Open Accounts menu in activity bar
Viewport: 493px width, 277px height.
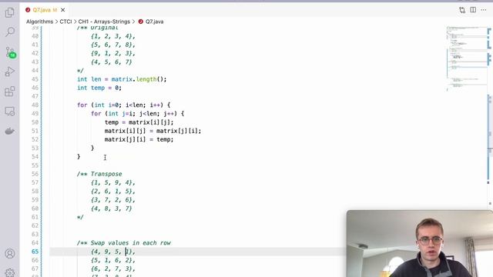click(10, 253)
